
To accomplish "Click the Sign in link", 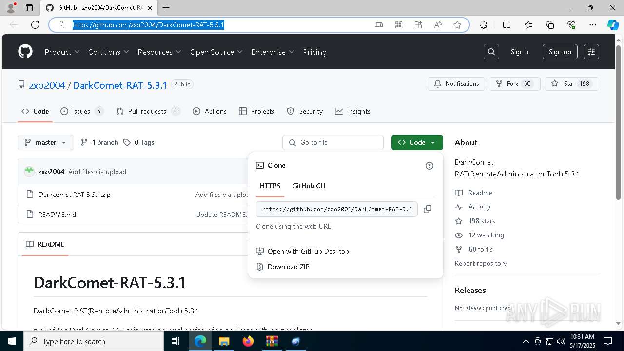I will (521, 52).
